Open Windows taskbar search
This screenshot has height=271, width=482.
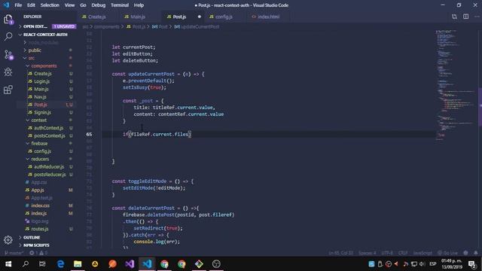(x=26, y=264)
